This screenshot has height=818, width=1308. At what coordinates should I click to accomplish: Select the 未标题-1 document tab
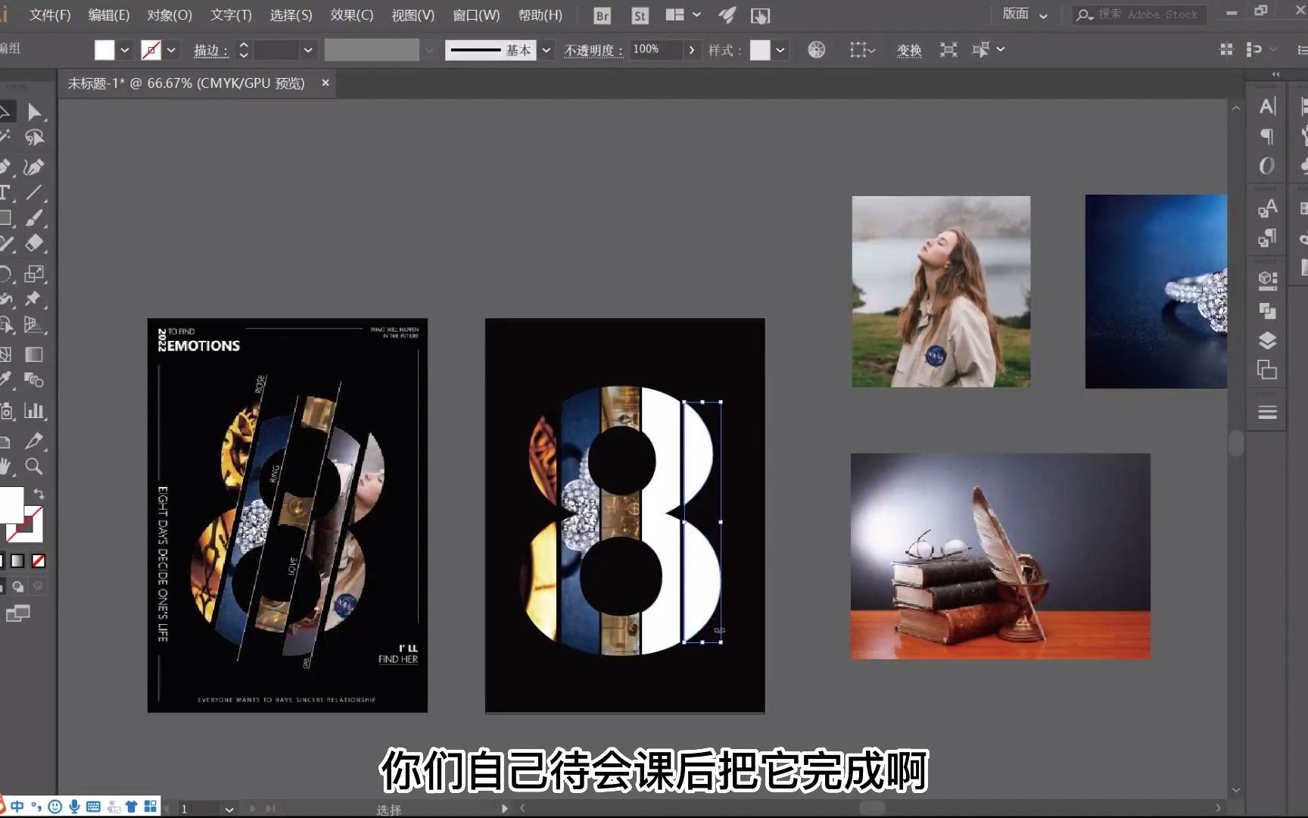[182, 83]
